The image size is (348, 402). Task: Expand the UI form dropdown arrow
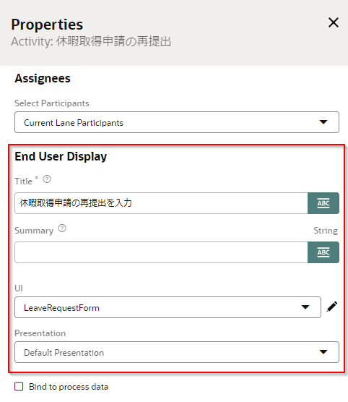(x=305, y=307)
